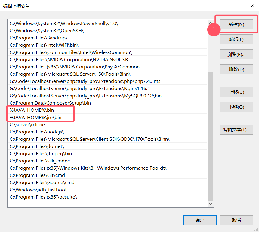Select the C:\ProgramData\ComposerSetup\bin entry
The image size is (259, 232).
coord(50,103)
